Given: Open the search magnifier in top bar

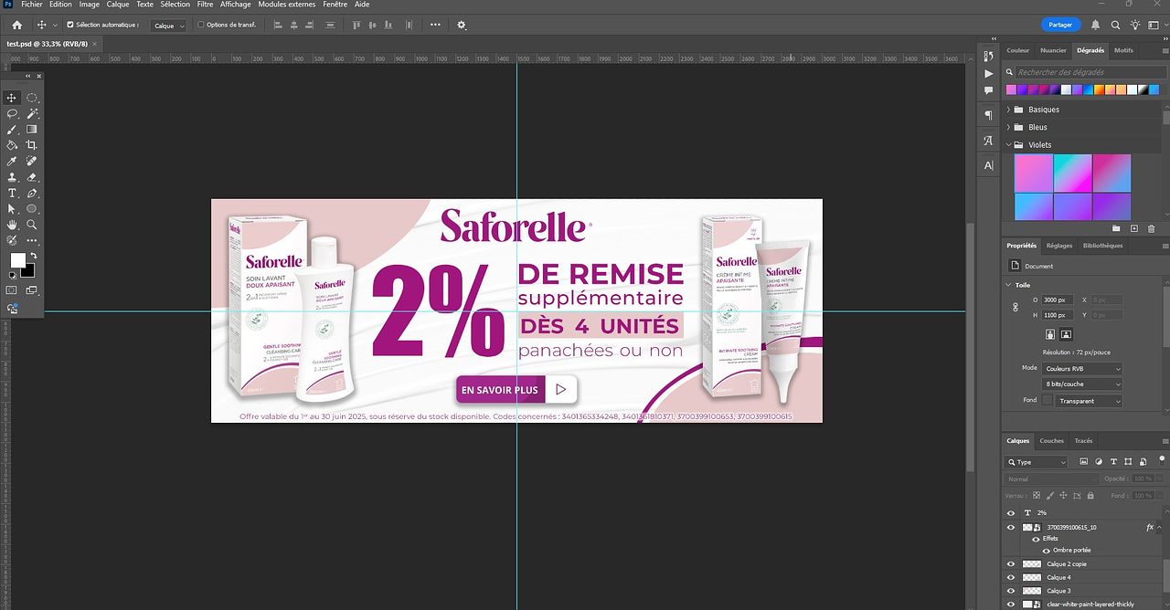Looking at the screenshot, I should (x=1115, y=25).
